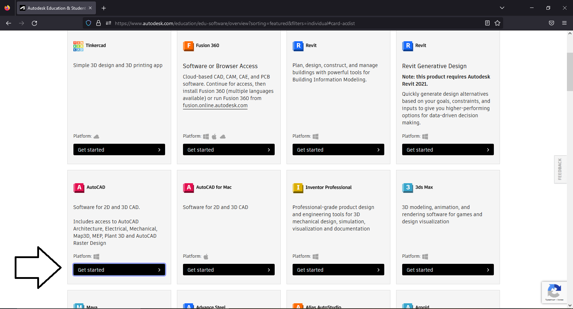
Task: Get started with Tinkercad
Action: pyautogui.click(x=119, y=149)
